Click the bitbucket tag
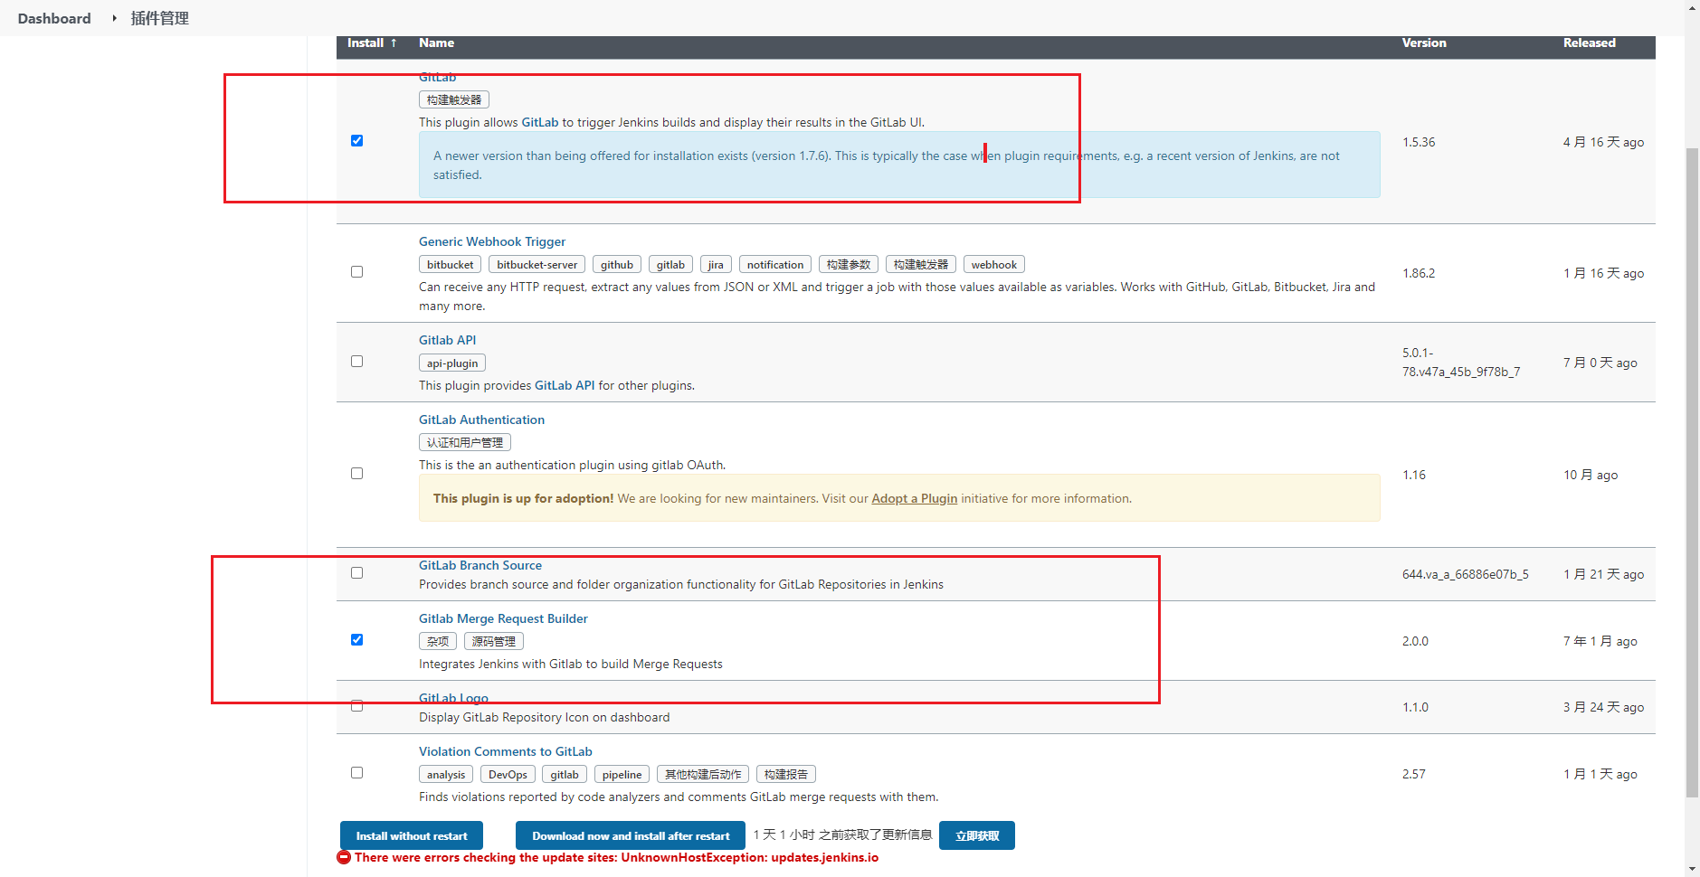This screenshot has width=1700, height=877. click(450, 264)
